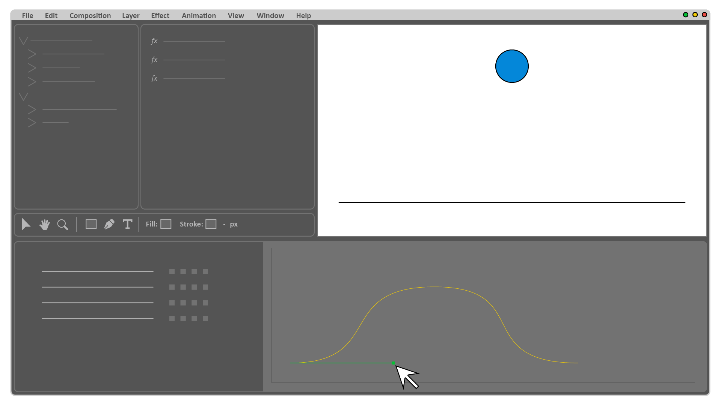The image size is (721, 405).
Task: Open the Animation menu
Action: [199, 15]
